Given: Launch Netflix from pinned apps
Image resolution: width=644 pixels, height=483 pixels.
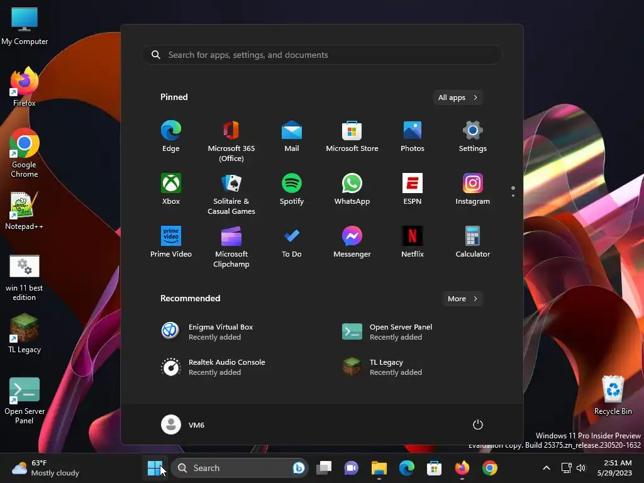Looking at the screenshot, I should point(413,242).
